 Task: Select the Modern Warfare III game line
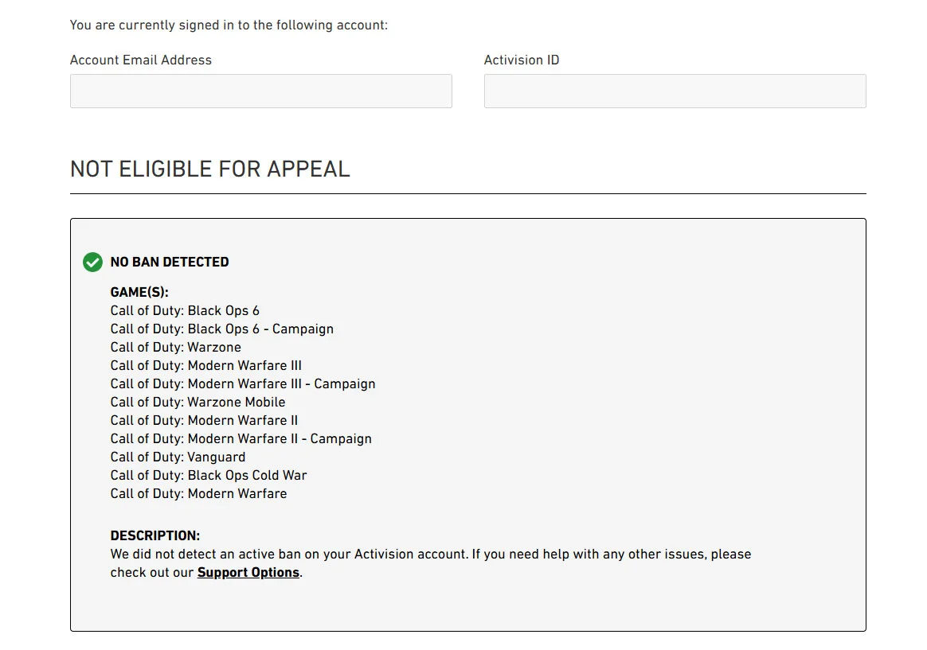[206, 365]
